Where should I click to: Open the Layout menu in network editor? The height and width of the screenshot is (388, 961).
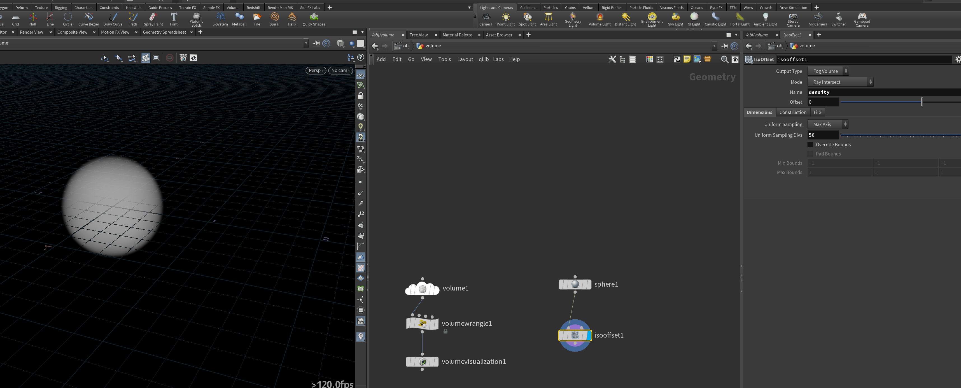click(465, 59)
